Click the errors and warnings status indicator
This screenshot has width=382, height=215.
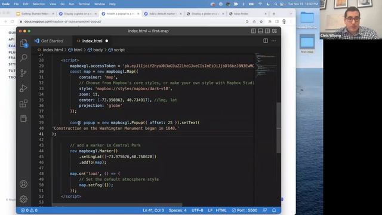tap(29, 210)
